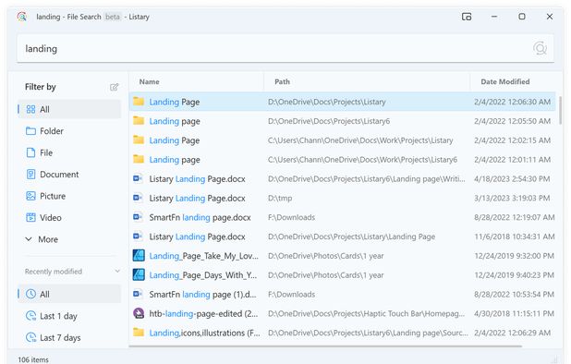This screenshot has height=364, width=571.
Task: Toggle compact view mode icon in title bar
Action: pyautogui.click(x=467, y=17)
